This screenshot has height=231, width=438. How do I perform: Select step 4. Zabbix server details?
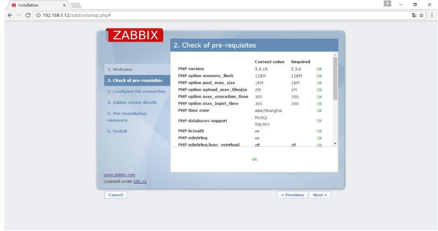[132, 102]
